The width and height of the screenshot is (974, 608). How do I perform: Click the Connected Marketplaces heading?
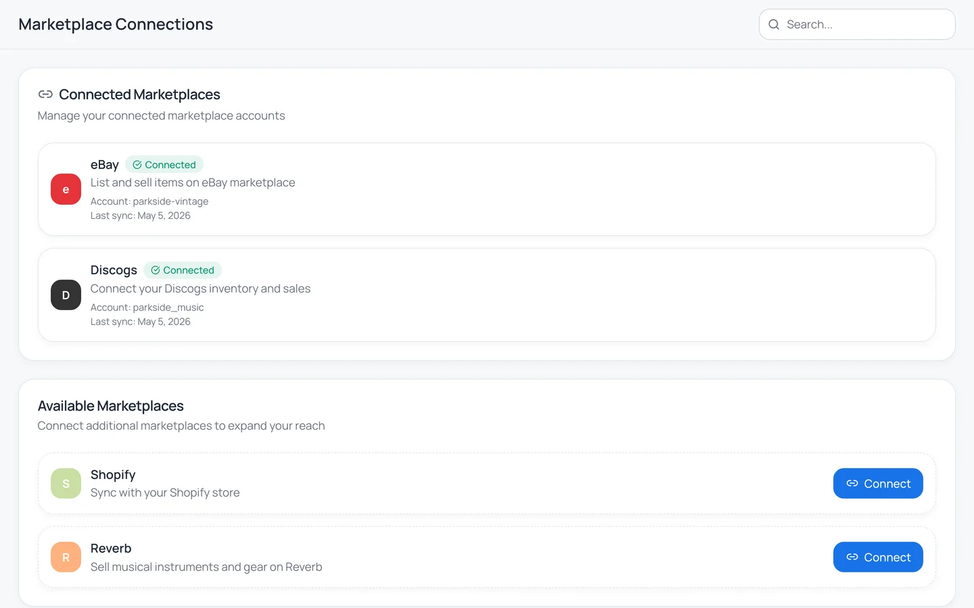click(139, 95)
